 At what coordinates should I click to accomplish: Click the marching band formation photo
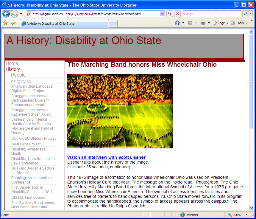(120, 111)
